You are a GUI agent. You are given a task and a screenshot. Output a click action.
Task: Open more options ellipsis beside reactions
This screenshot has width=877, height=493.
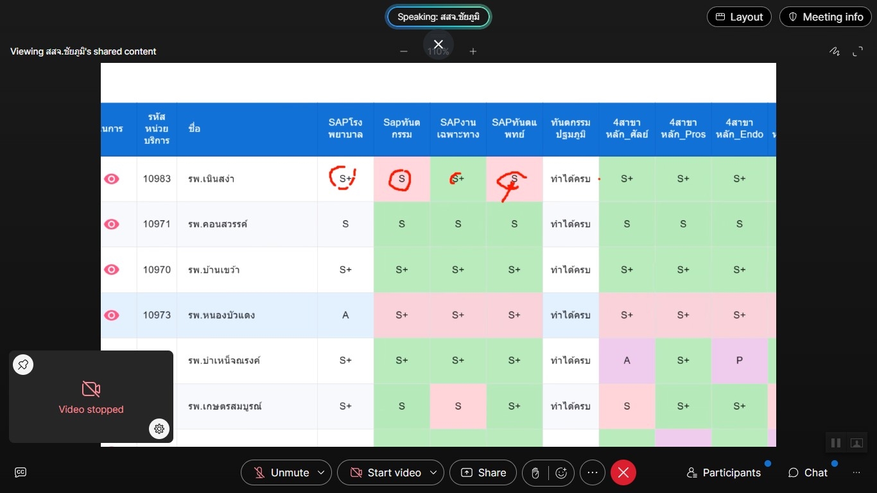593,472
